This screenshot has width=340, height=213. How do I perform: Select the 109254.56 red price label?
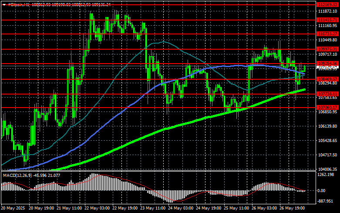tap(328, 64)
